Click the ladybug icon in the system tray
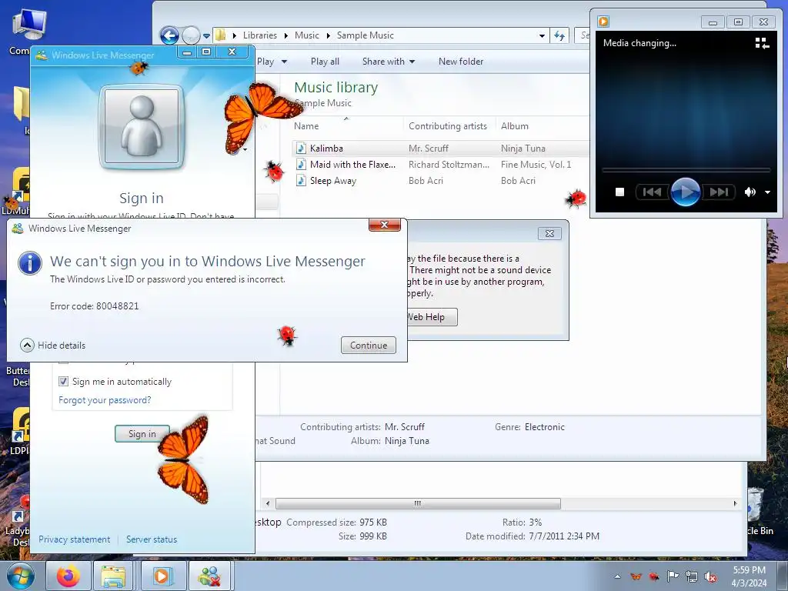 pyautogui.click(x=654, y=576)
